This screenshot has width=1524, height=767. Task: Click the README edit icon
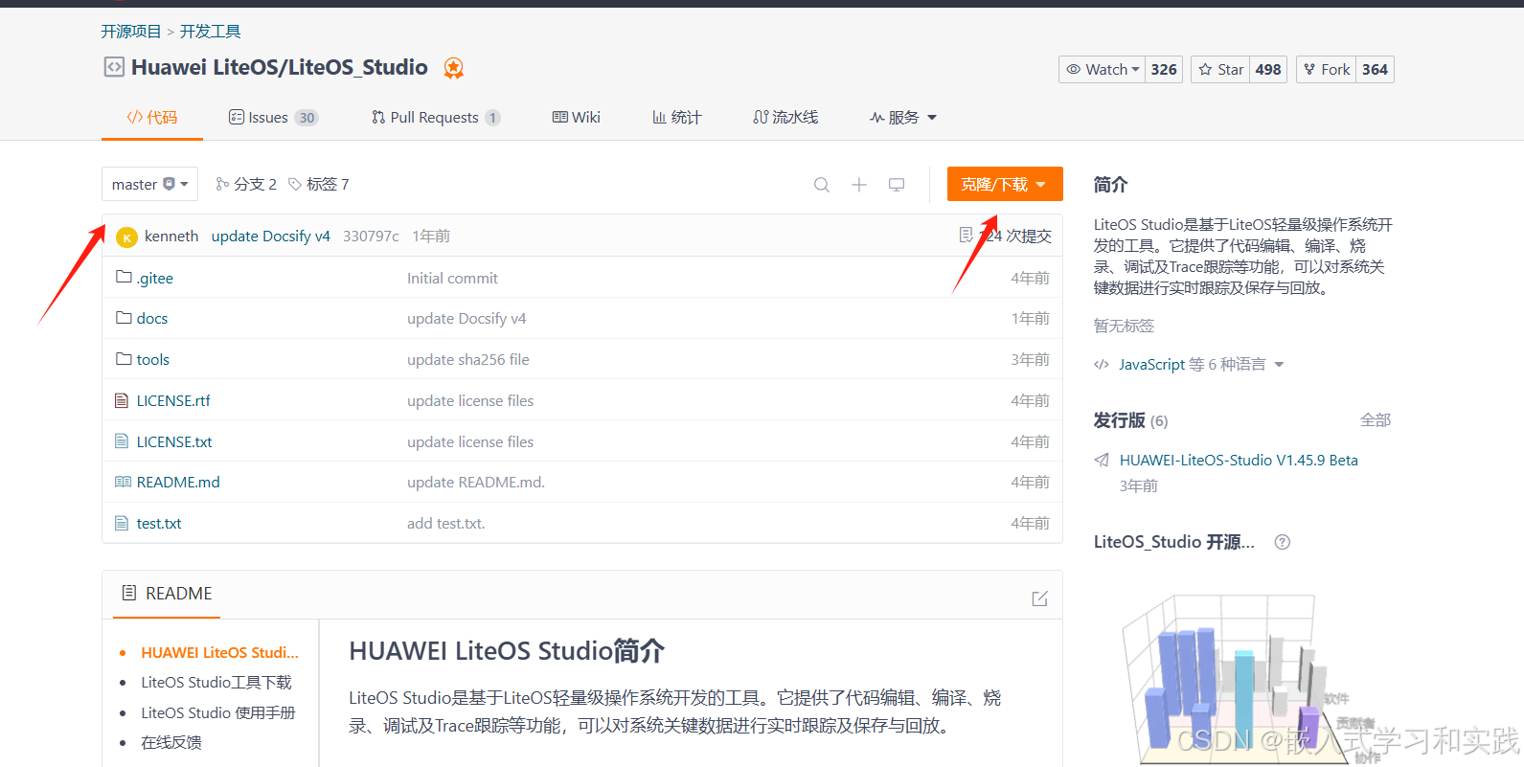[1039, 598]
